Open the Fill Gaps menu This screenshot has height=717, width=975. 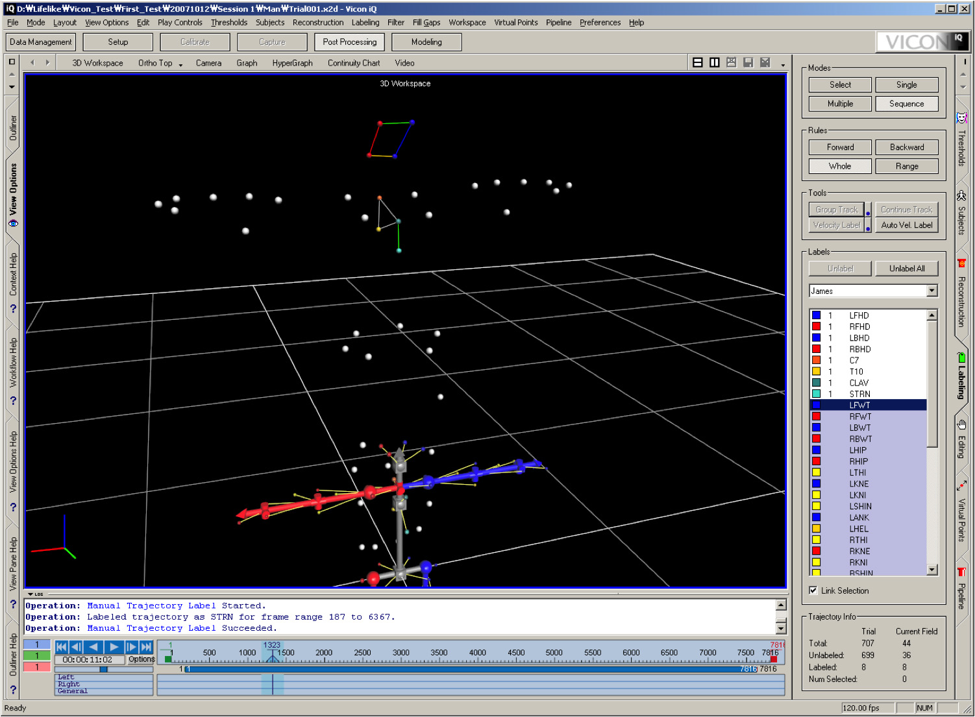click(x=426, y=22)
